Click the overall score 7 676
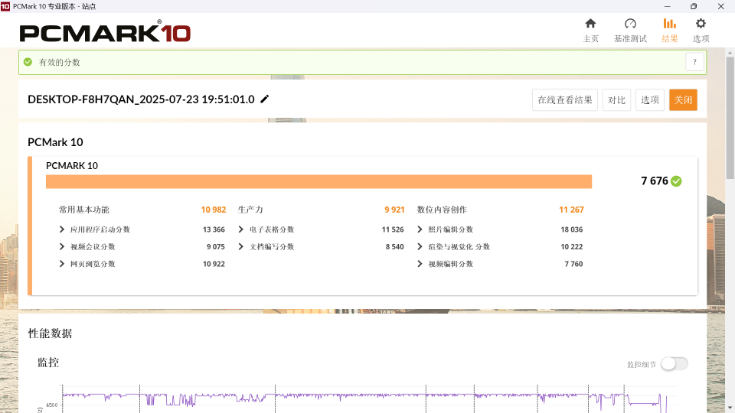Screen dimensions: 735x413 point(655,180)
